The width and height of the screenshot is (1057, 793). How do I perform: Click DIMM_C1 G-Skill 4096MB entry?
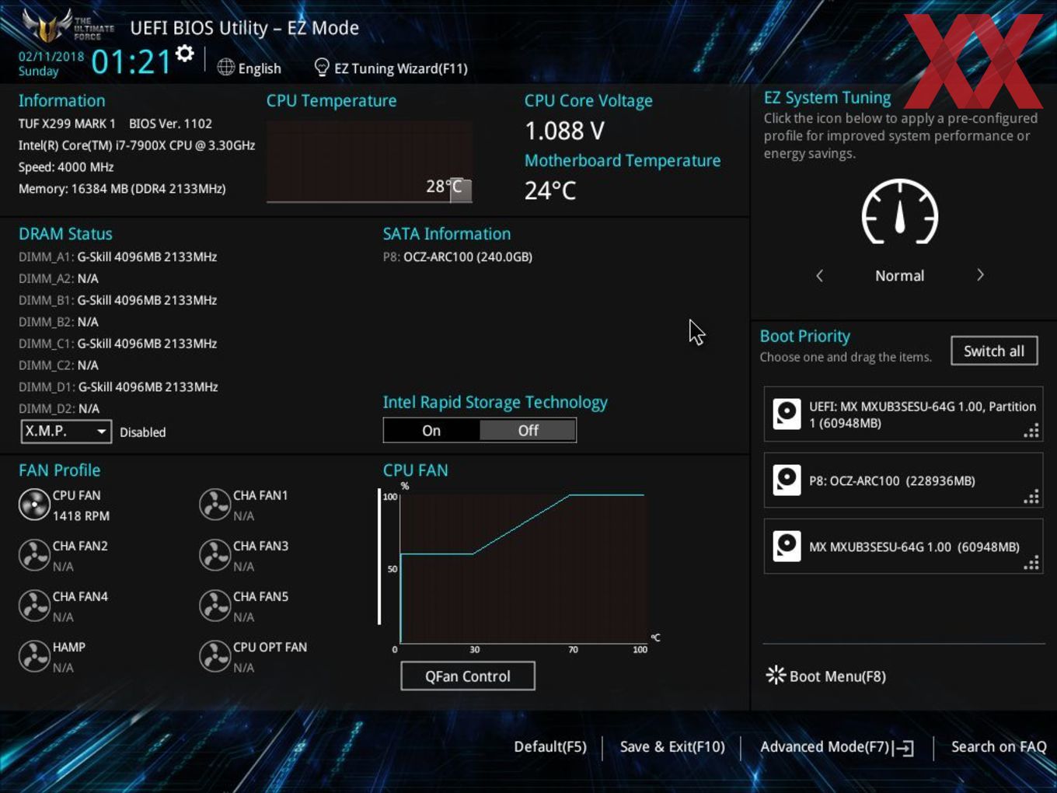[118, 344]
